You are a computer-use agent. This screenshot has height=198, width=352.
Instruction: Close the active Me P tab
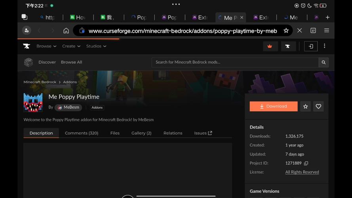[x=242, y=17]
